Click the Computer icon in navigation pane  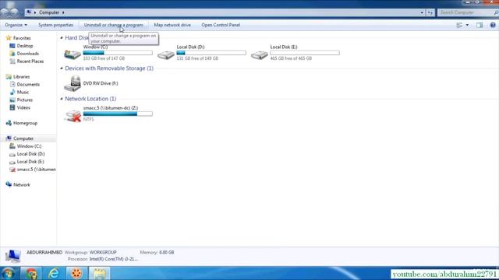9,138
